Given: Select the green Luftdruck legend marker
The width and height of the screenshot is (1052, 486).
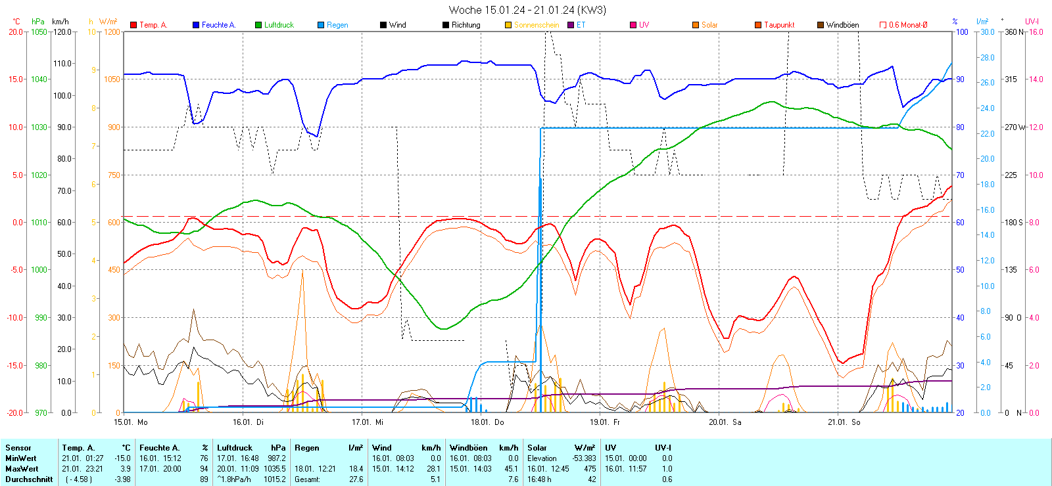Looking at the screenshot, I should [x=258, y=25].
